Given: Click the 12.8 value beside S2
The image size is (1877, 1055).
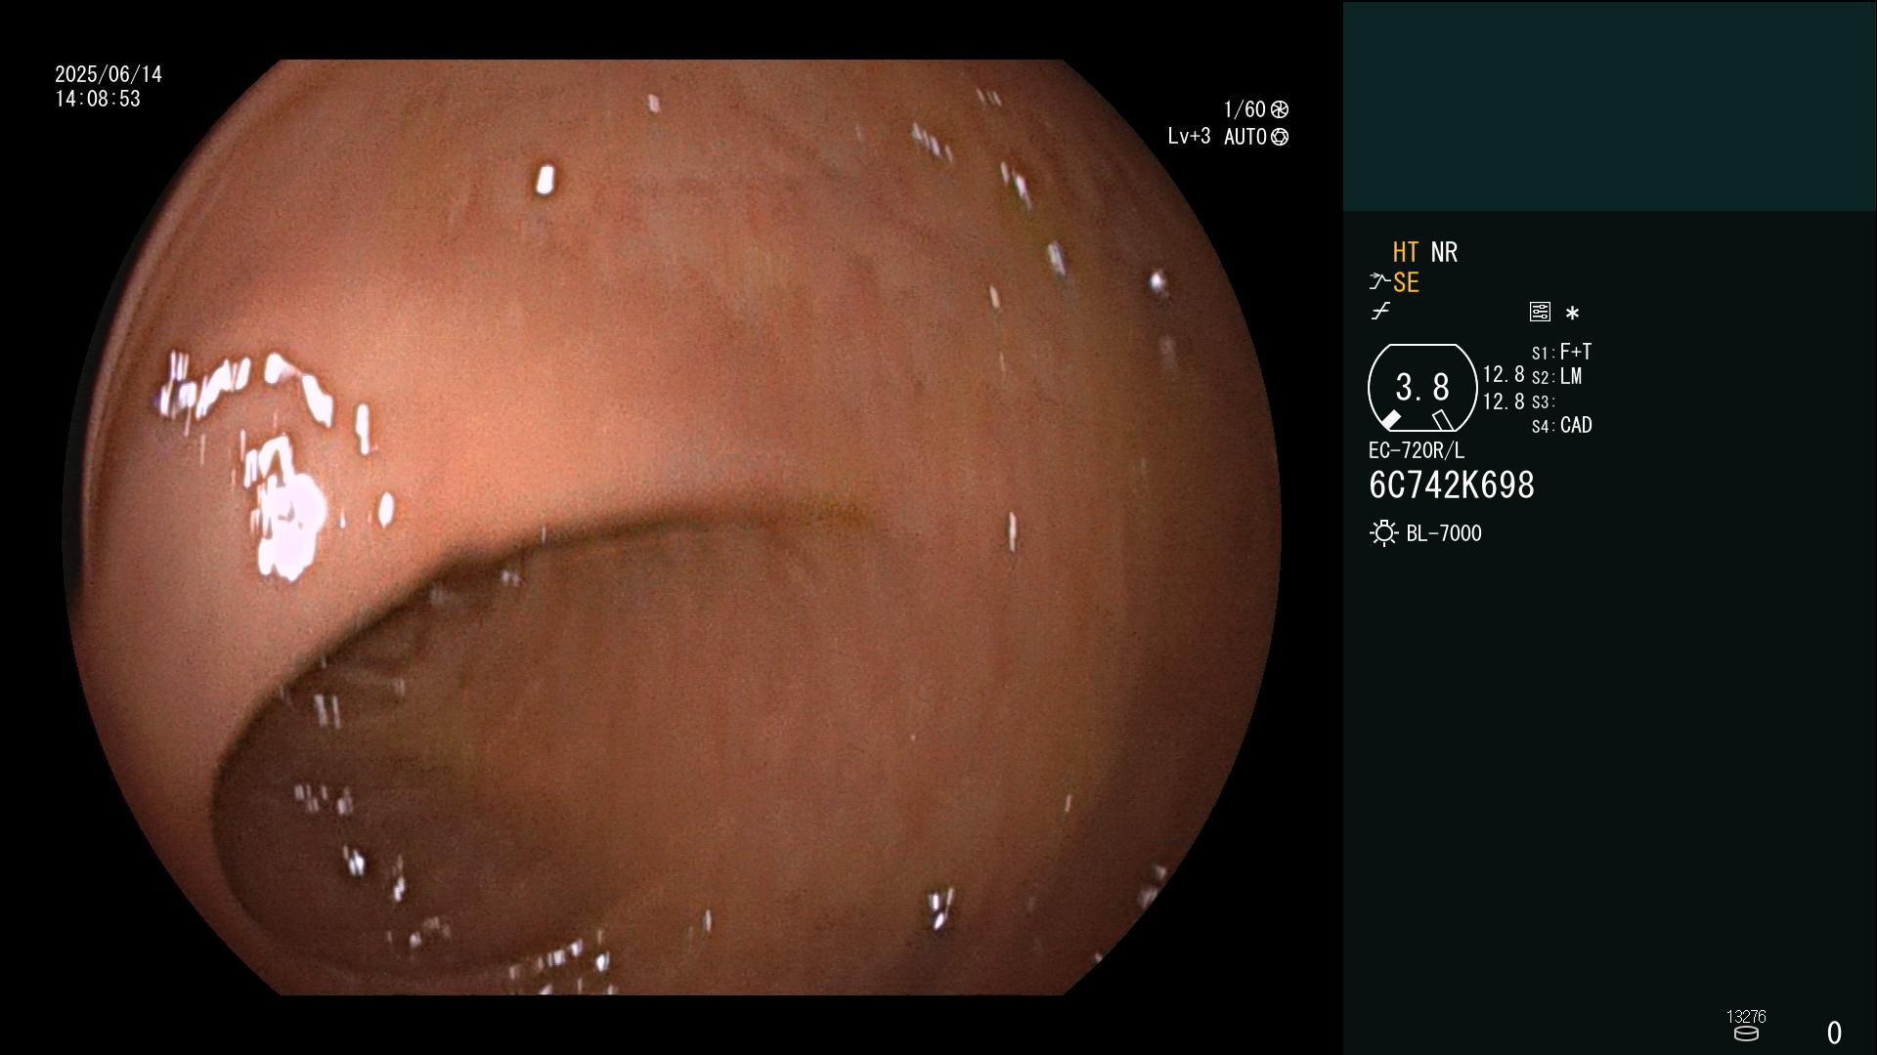Looking at the screenshot, I should 1504,375.
